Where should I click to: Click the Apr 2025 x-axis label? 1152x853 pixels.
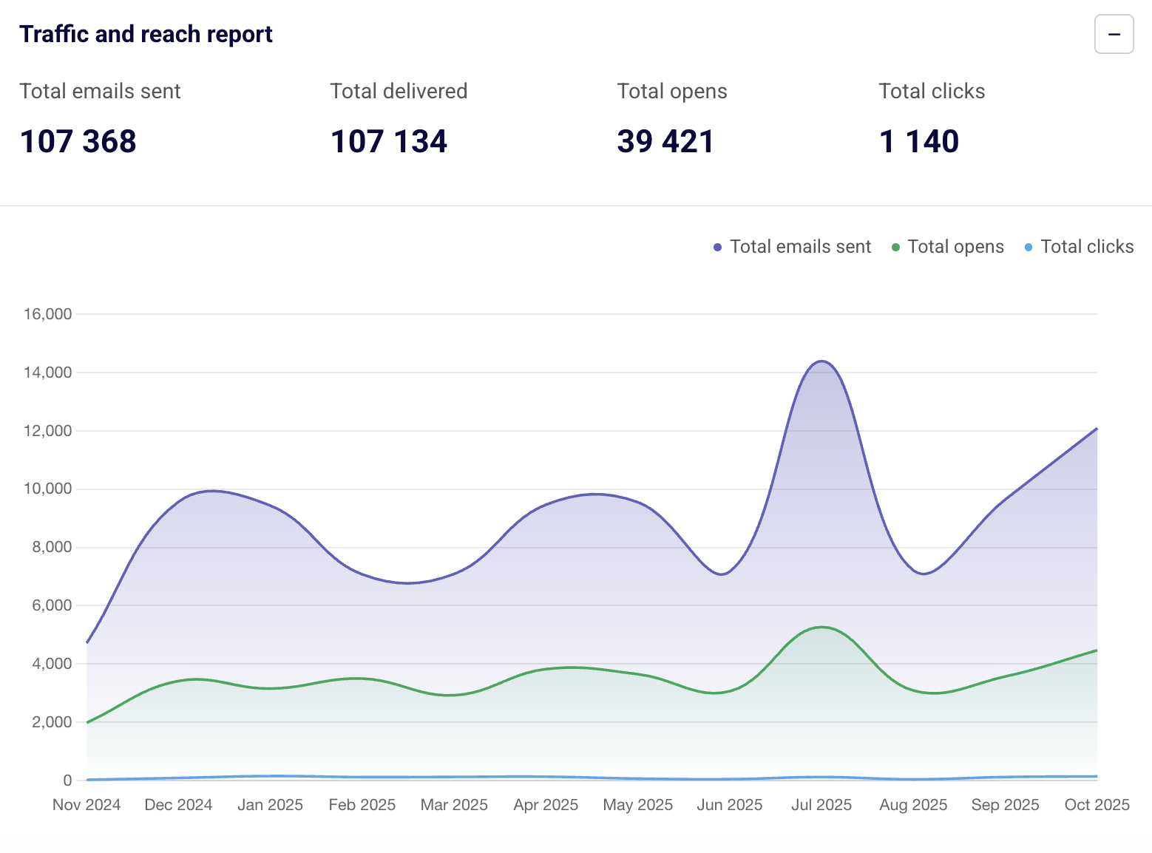tap(546, 805)
